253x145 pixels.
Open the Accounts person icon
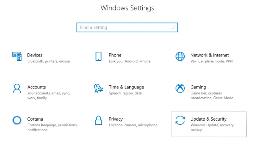(x=17, y=88)
